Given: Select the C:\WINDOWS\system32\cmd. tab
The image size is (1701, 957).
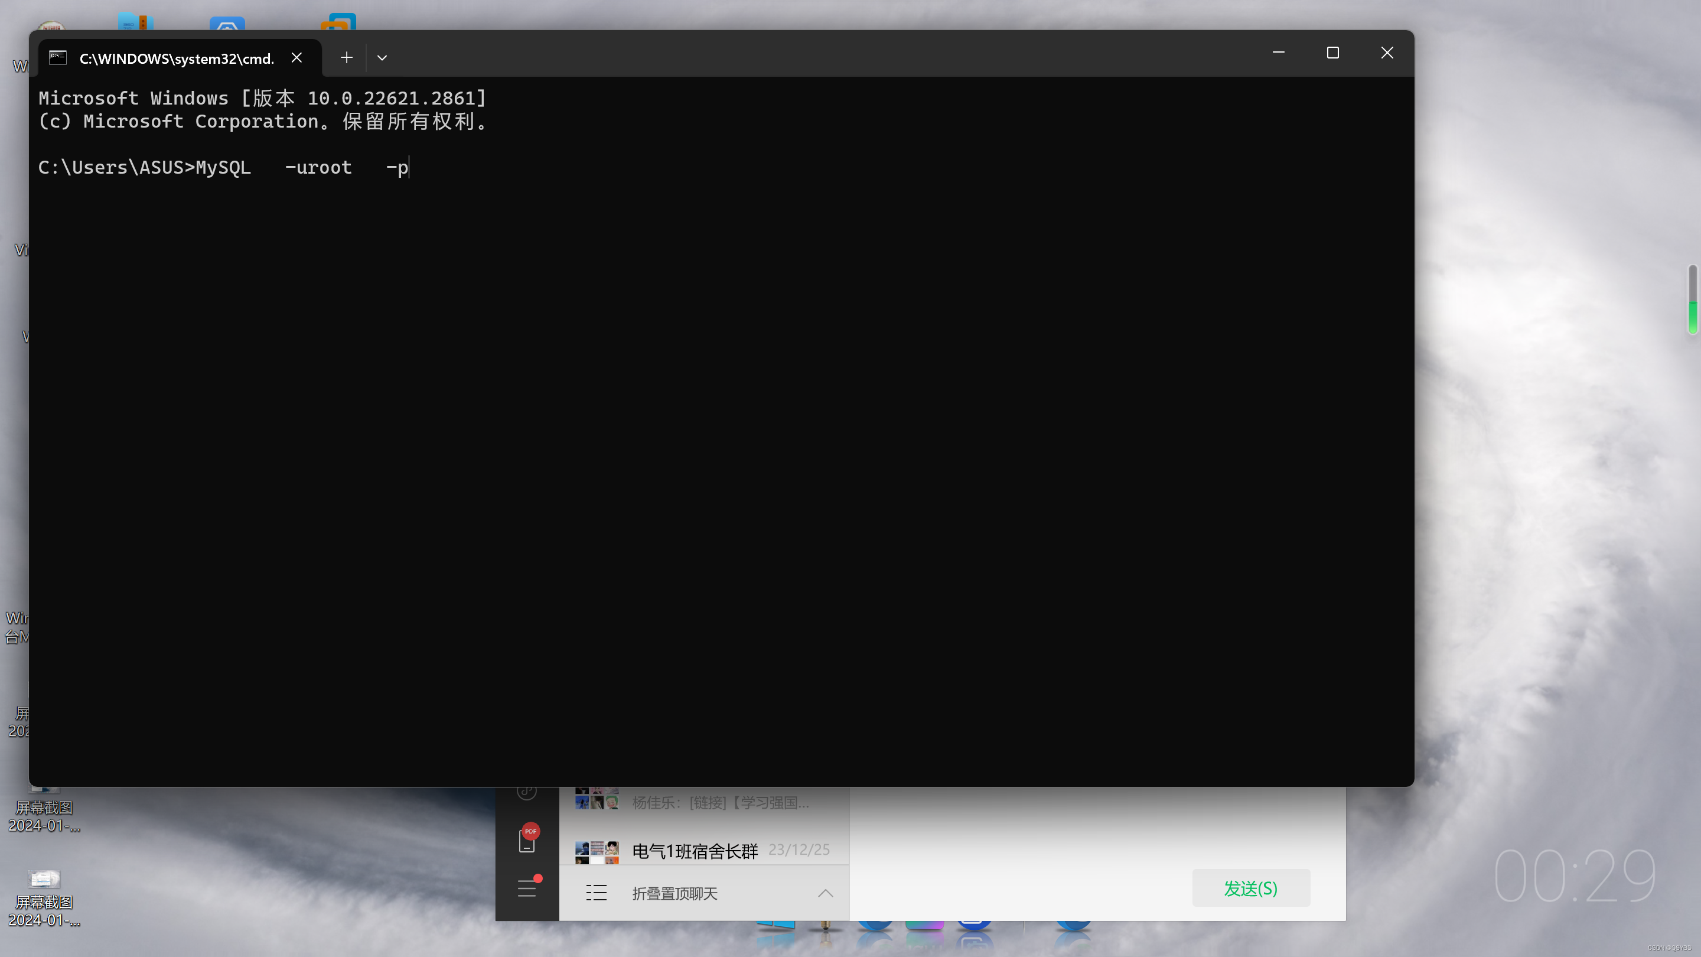Looking at the screenshot, I should [180, 58].
